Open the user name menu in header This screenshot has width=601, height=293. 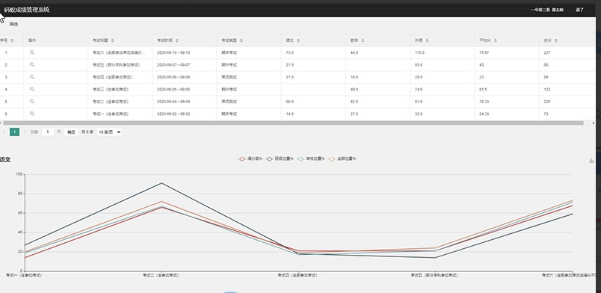(x=547, y=10)
